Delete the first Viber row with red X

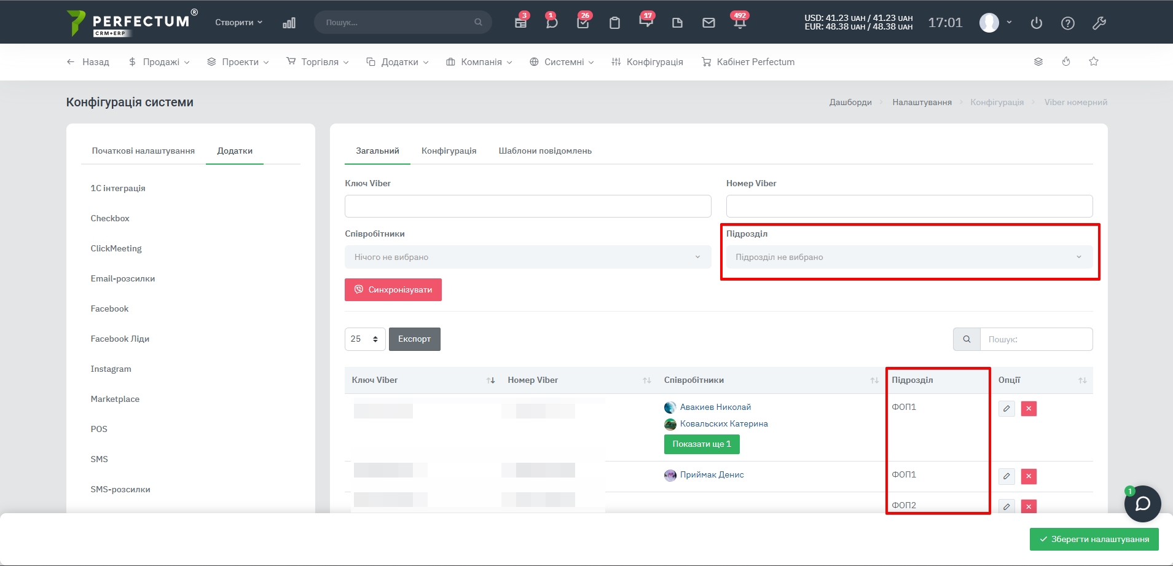click(x=1029, y=409)
